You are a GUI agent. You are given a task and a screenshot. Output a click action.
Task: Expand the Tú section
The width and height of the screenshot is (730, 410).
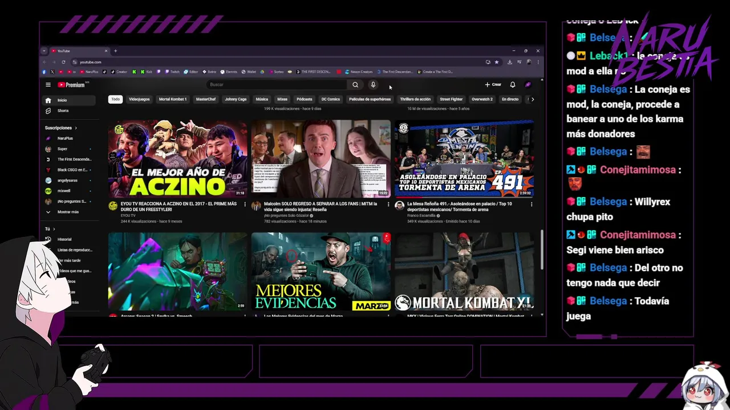50,229
